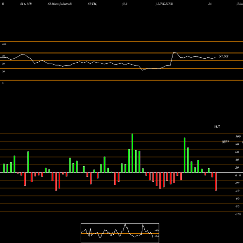This screenshot has height=243, width=243.
Task: Click the MR axis label -40
Action: [x=237, y=191]
